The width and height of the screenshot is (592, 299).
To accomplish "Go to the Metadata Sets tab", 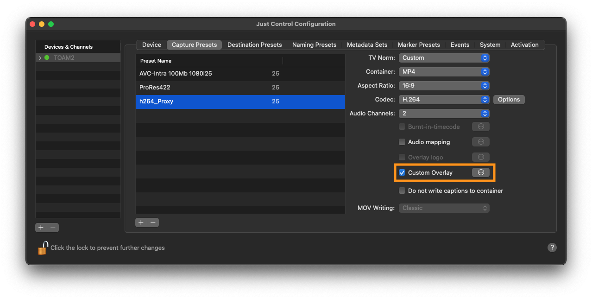I will [x=367, y=45].
